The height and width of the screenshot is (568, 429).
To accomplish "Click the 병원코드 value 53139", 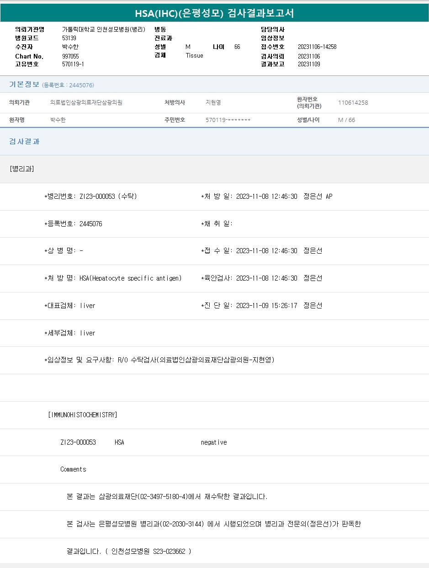I will (x=69, y=38).
